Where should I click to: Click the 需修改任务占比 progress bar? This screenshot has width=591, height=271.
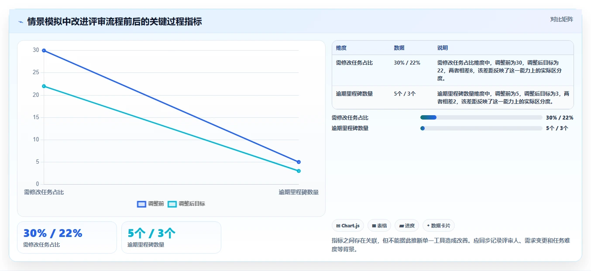tap(481, 117)
